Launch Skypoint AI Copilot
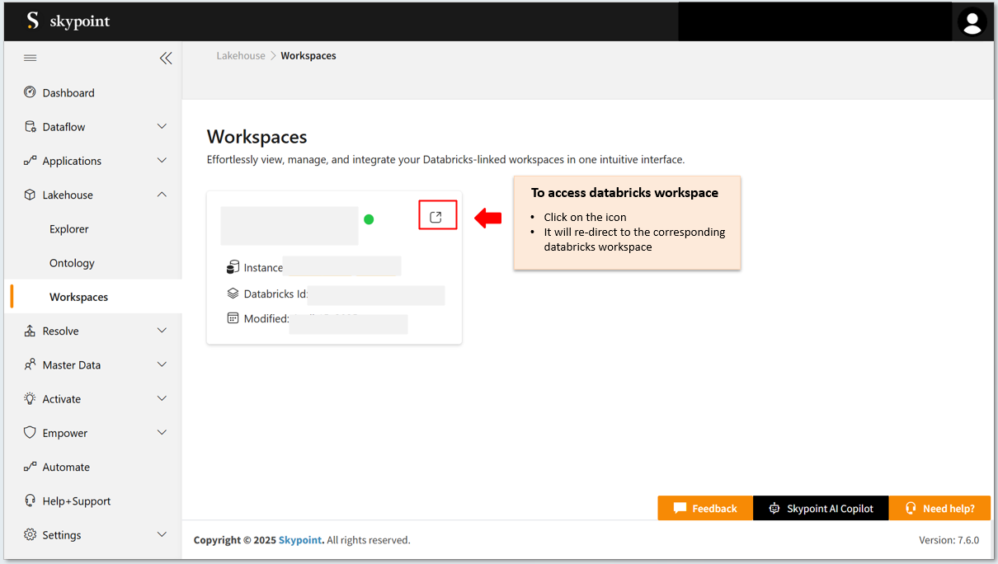Screen dimensions: 998x564 tap(821, 508)
